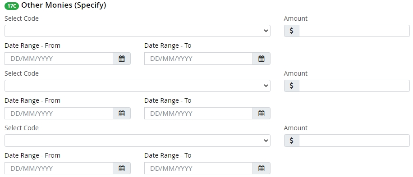The image size is (413, 177).
Task: Focus the second Amount input field
Action: pos(354,86)
